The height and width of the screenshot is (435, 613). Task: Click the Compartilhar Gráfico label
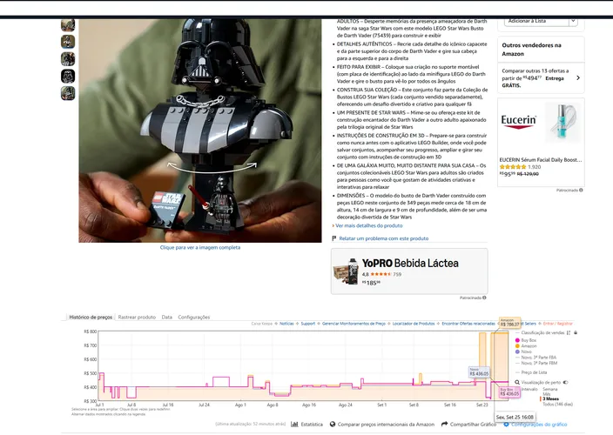[x=473, y=424]
